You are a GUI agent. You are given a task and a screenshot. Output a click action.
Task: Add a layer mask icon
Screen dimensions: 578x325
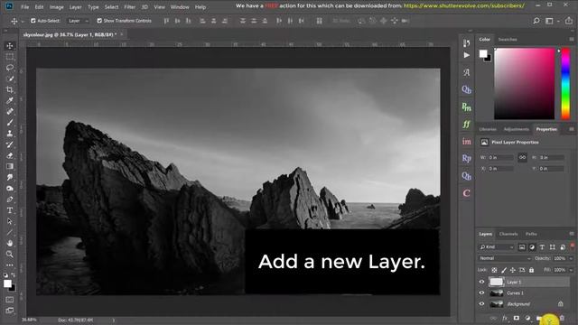point(516,318)
